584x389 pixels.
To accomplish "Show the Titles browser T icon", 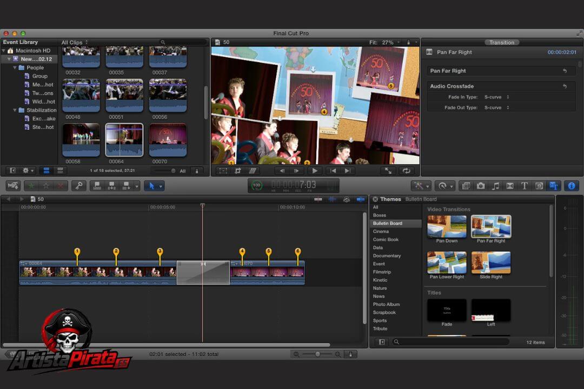I will [x=525, y=185].
